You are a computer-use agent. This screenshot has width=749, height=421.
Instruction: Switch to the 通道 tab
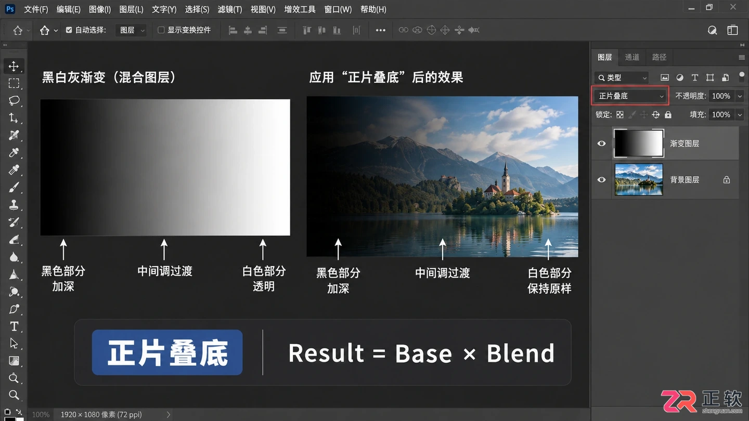coord(632,57)
